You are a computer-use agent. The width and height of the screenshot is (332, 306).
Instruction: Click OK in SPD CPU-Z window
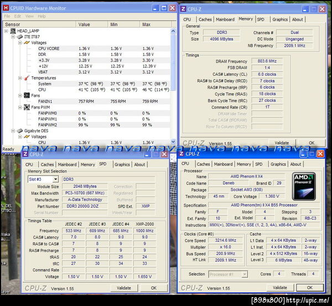click(x=154, y=288)
